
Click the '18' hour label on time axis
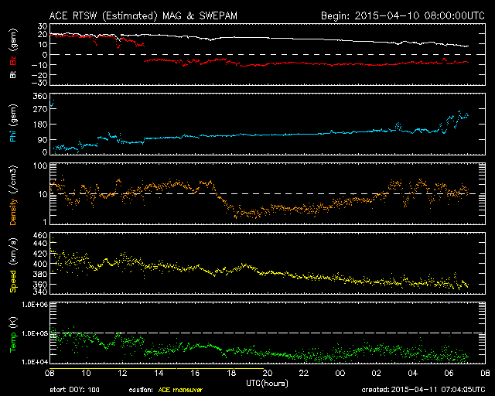(x=231, y=373)
